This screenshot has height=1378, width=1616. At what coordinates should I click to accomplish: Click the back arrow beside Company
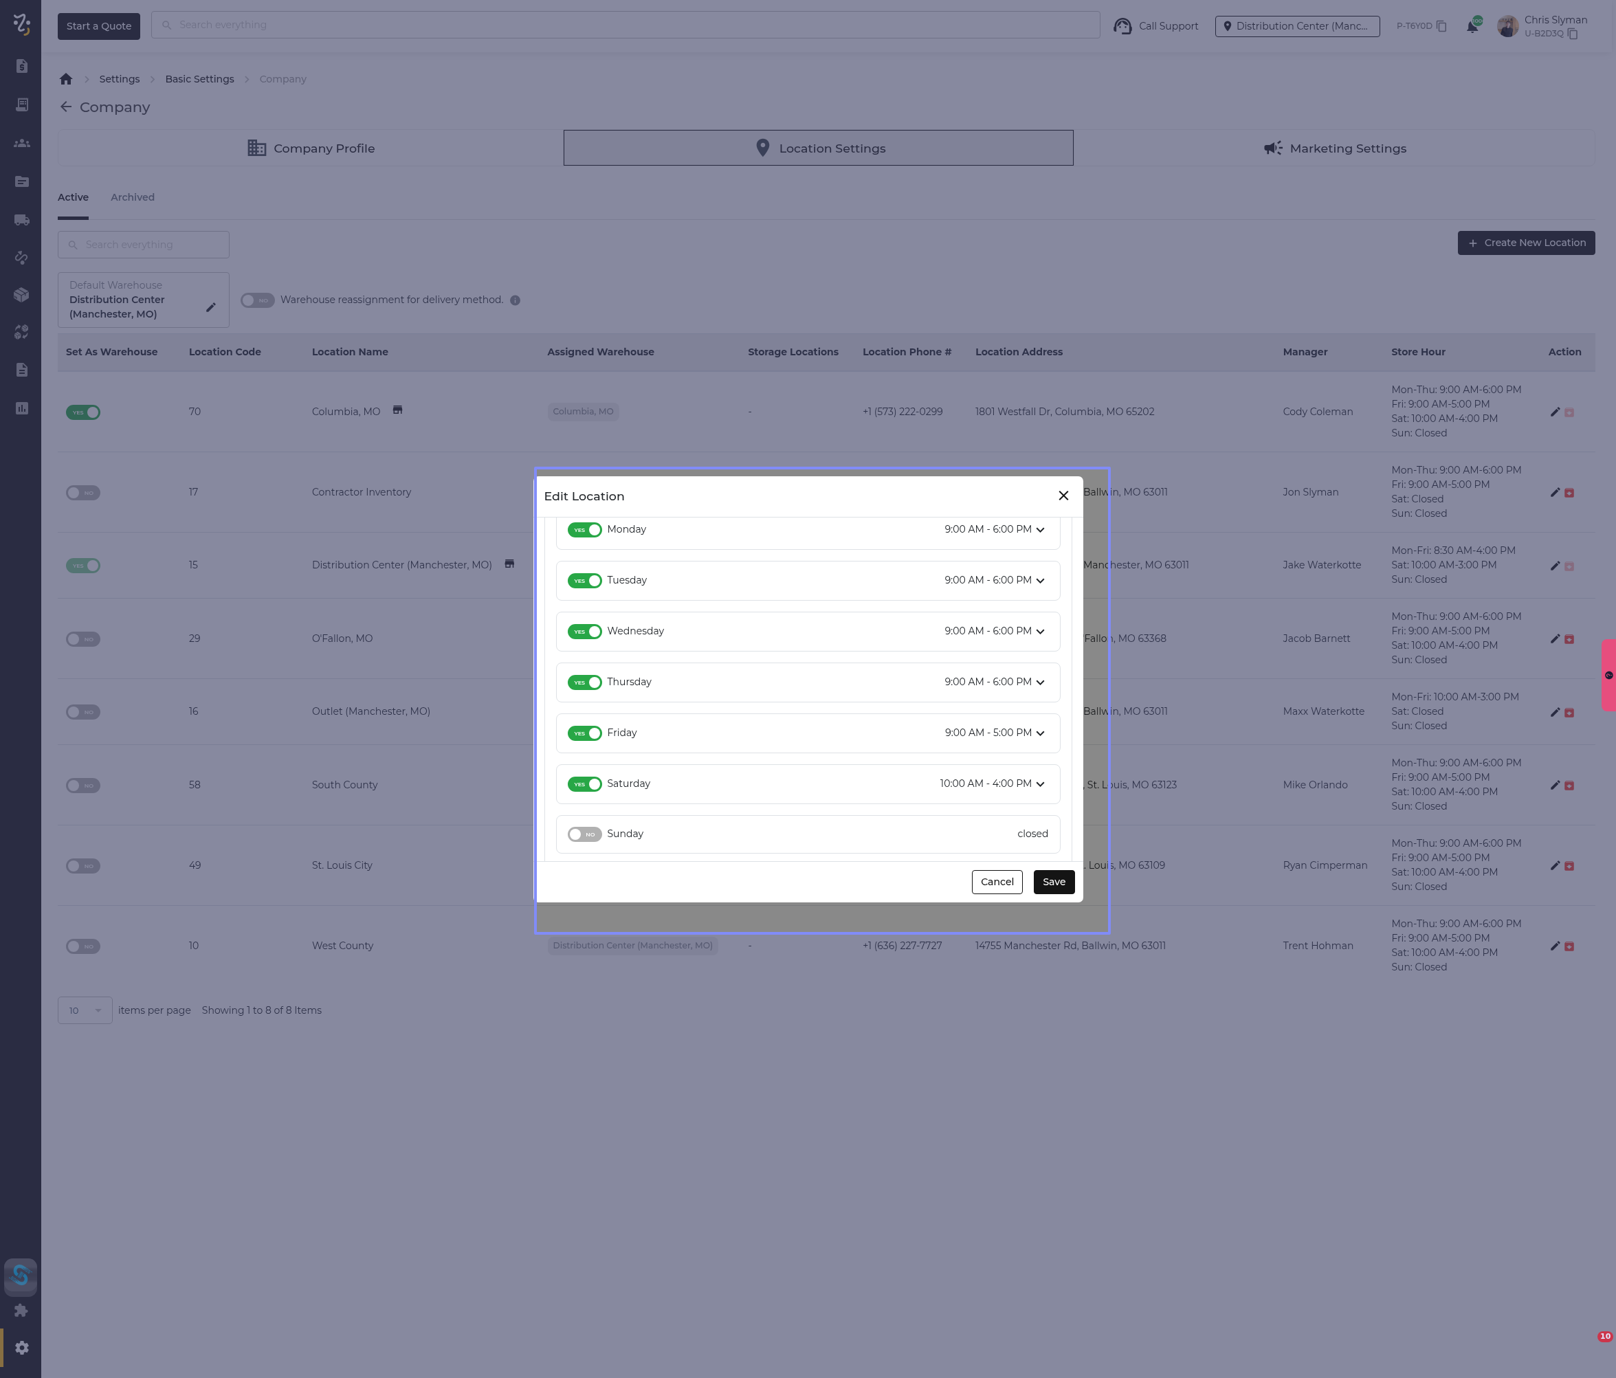pos(66,107)
